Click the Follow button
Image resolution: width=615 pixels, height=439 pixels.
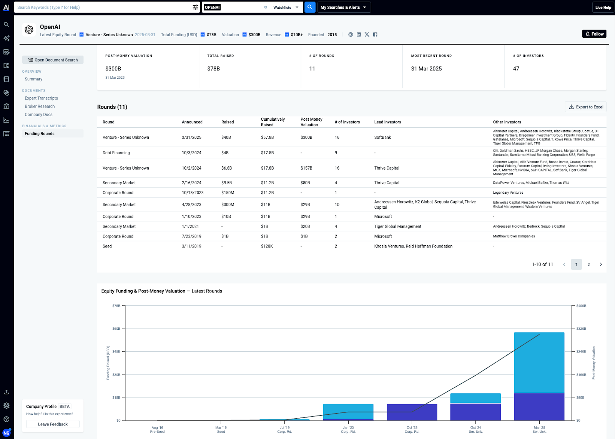point(594,34)
